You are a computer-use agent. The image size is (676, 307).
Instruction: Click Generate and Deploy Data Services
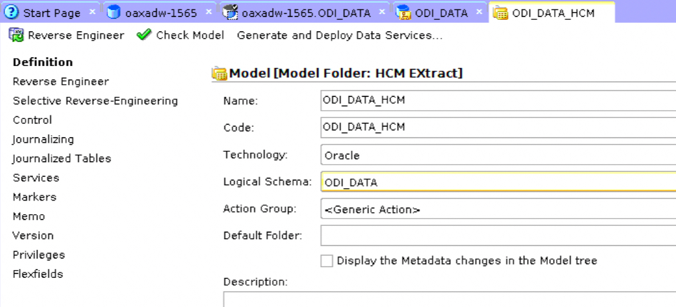click(x=339, y=36)
